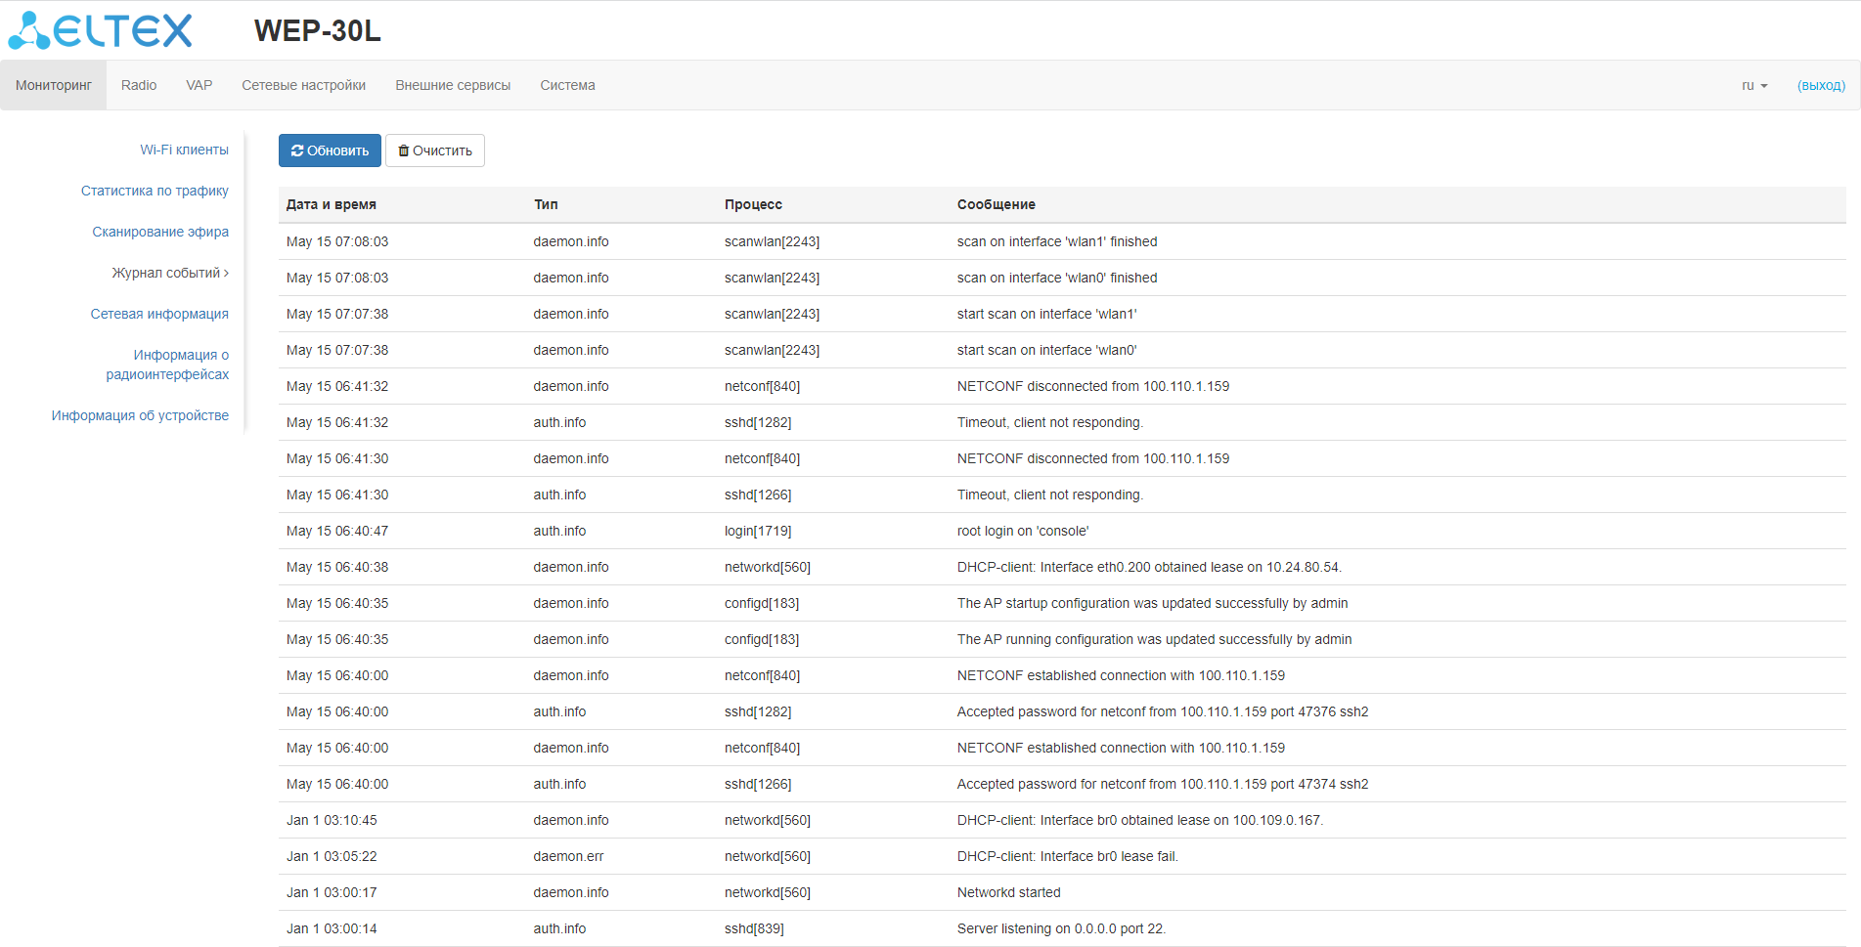The image size is (1861, 947).
Task: Go to Статистика по трафику
Action: (155, 191)
